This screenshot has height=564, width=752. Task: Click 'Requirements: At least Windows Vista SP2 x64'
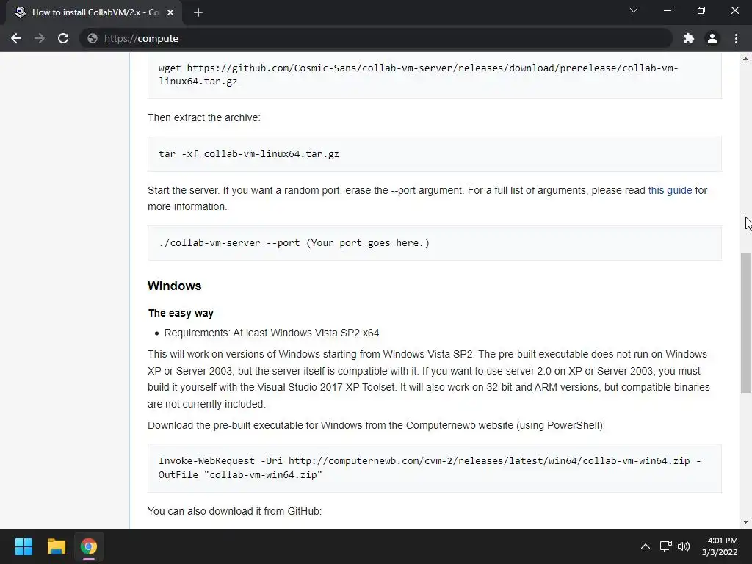click(x=272, y=333)
